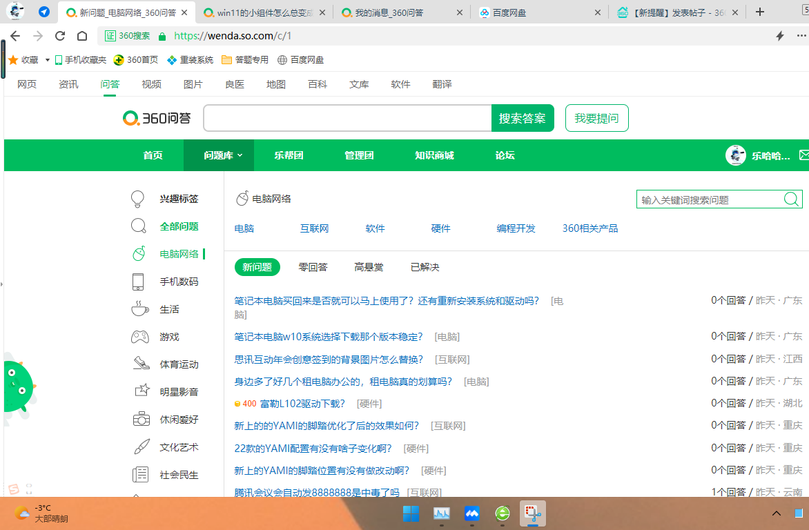Switch to the 百科 search category
Screen dimensions: 809x530
(318, 84)
